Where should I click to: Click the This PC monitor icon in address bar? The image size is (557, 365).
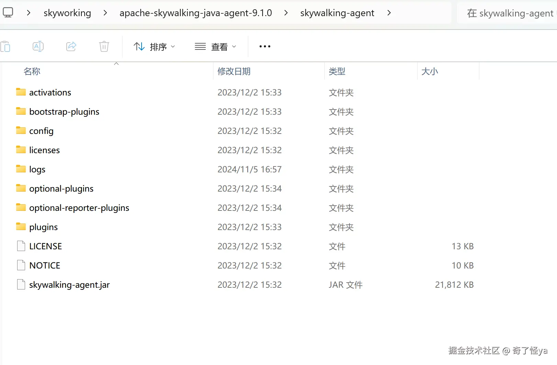(x=8, y=13)
